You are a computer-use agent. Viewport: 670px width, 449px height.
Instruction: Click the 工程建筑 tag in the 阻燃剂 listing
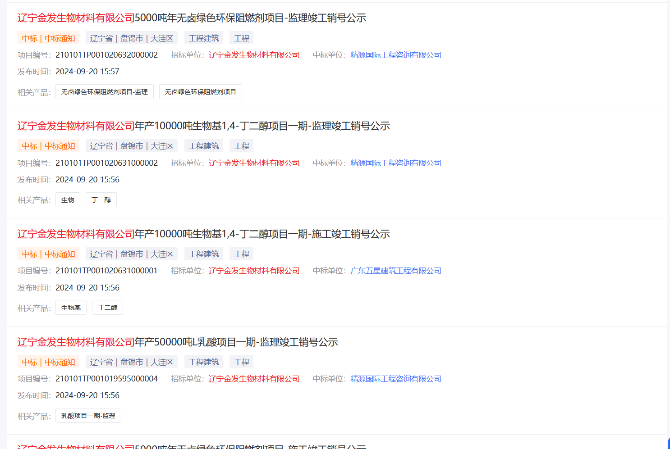[204, 38]
